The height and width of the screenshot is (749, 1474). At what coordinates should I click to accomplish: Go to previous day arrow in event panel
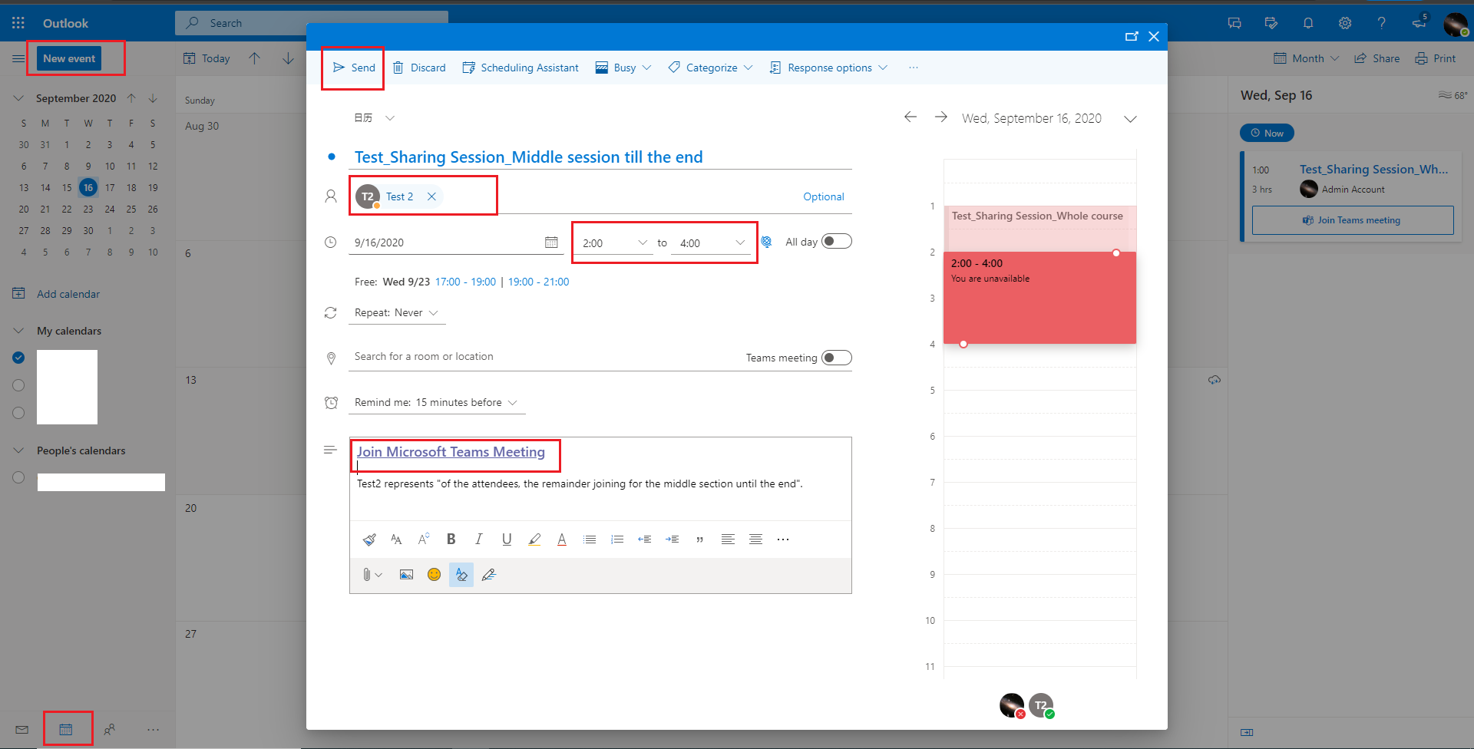pos(911,117)
